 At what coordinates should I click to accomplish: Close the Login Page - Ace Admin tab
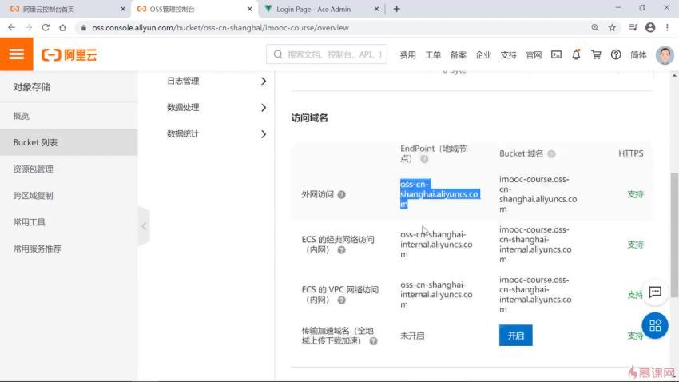pyautogui.click(x=376, y=9)
